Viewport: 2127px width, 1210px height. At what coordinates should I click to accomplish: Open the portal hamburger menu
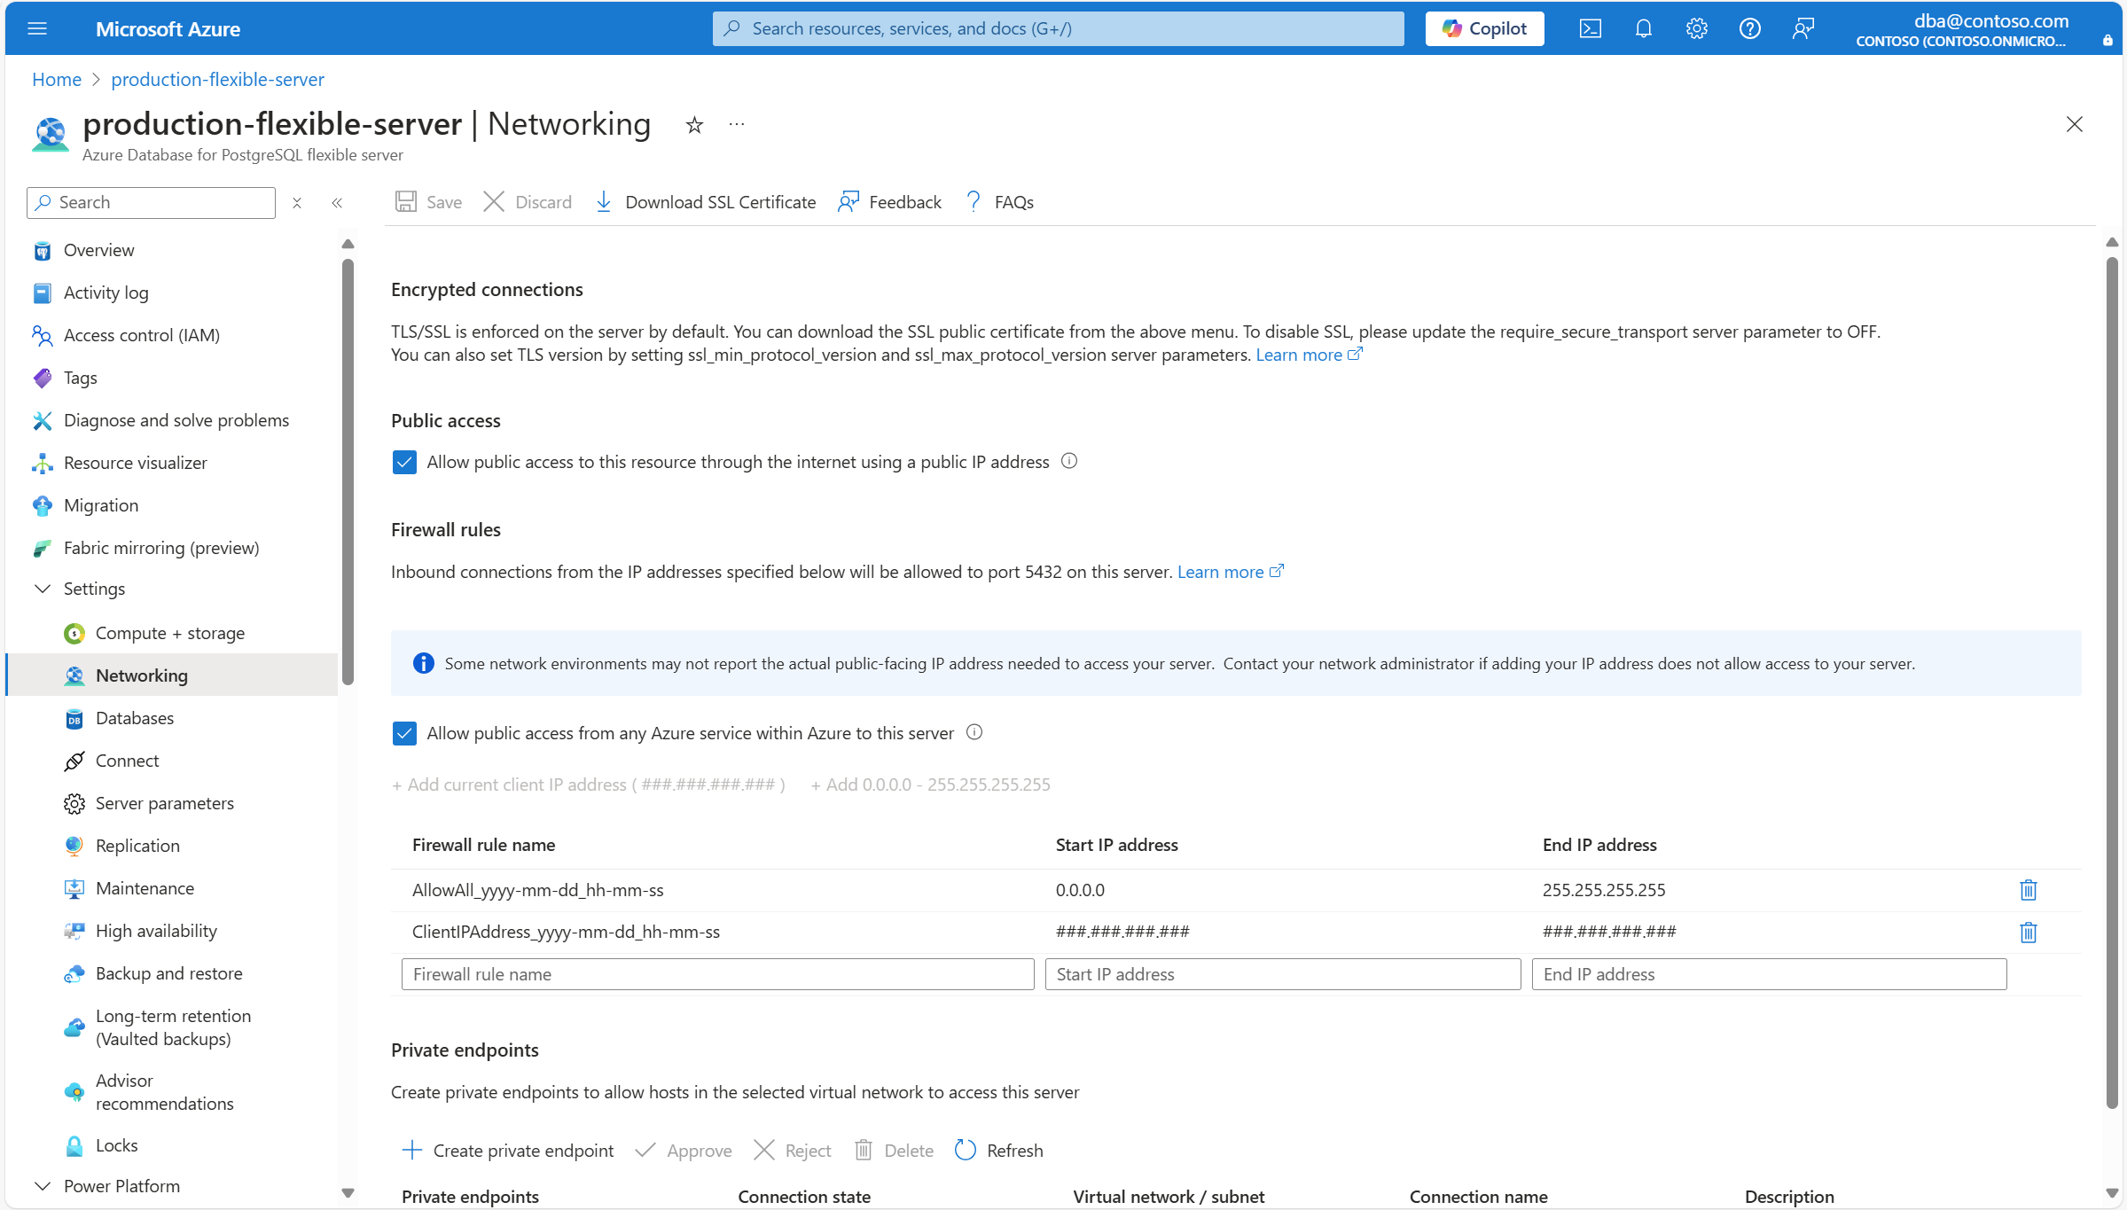(37, 27)
